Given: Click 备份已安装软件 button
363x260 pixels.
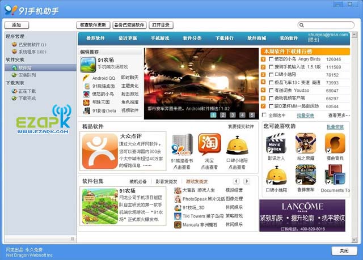Looking at the screenshot, I should 129,25.
